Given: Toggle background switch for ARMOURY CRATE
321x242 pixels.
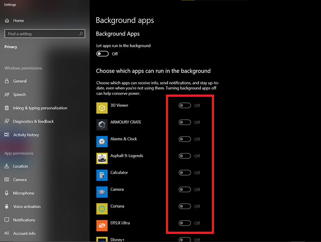Looking at the screenshot, I should tap(185, 122).
